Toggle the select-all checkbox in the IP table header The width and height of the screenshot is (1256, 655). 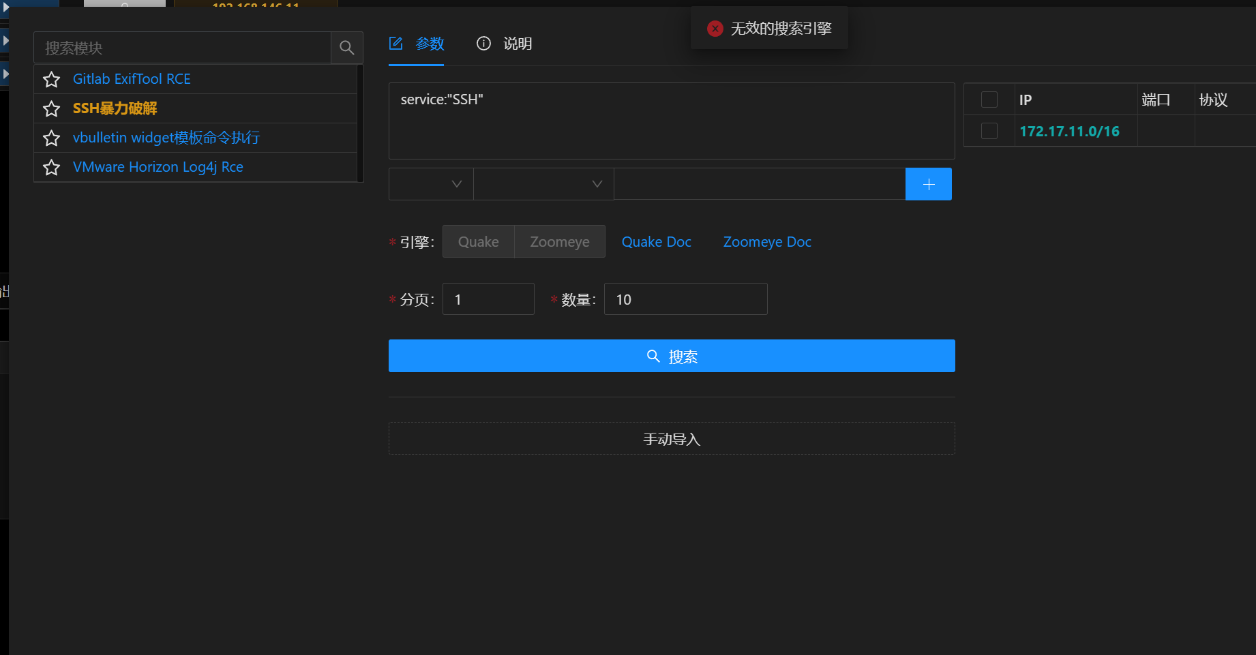click(x=989, y=100)
